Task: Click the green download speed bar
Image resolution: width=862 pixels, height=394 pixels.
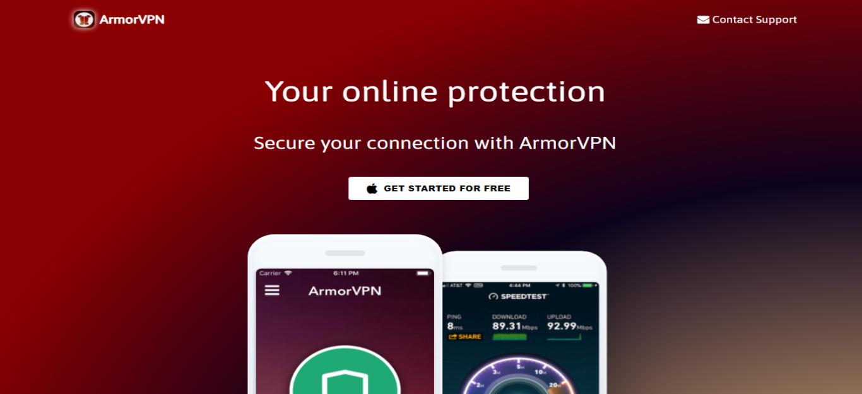Action: [x=509, y=337]
